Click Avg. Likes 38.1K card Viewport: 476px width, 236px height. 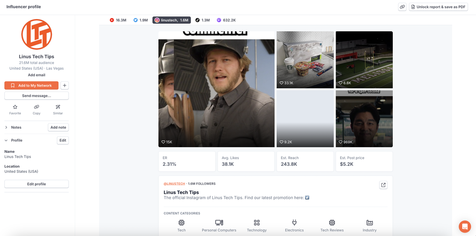point(246,161)
